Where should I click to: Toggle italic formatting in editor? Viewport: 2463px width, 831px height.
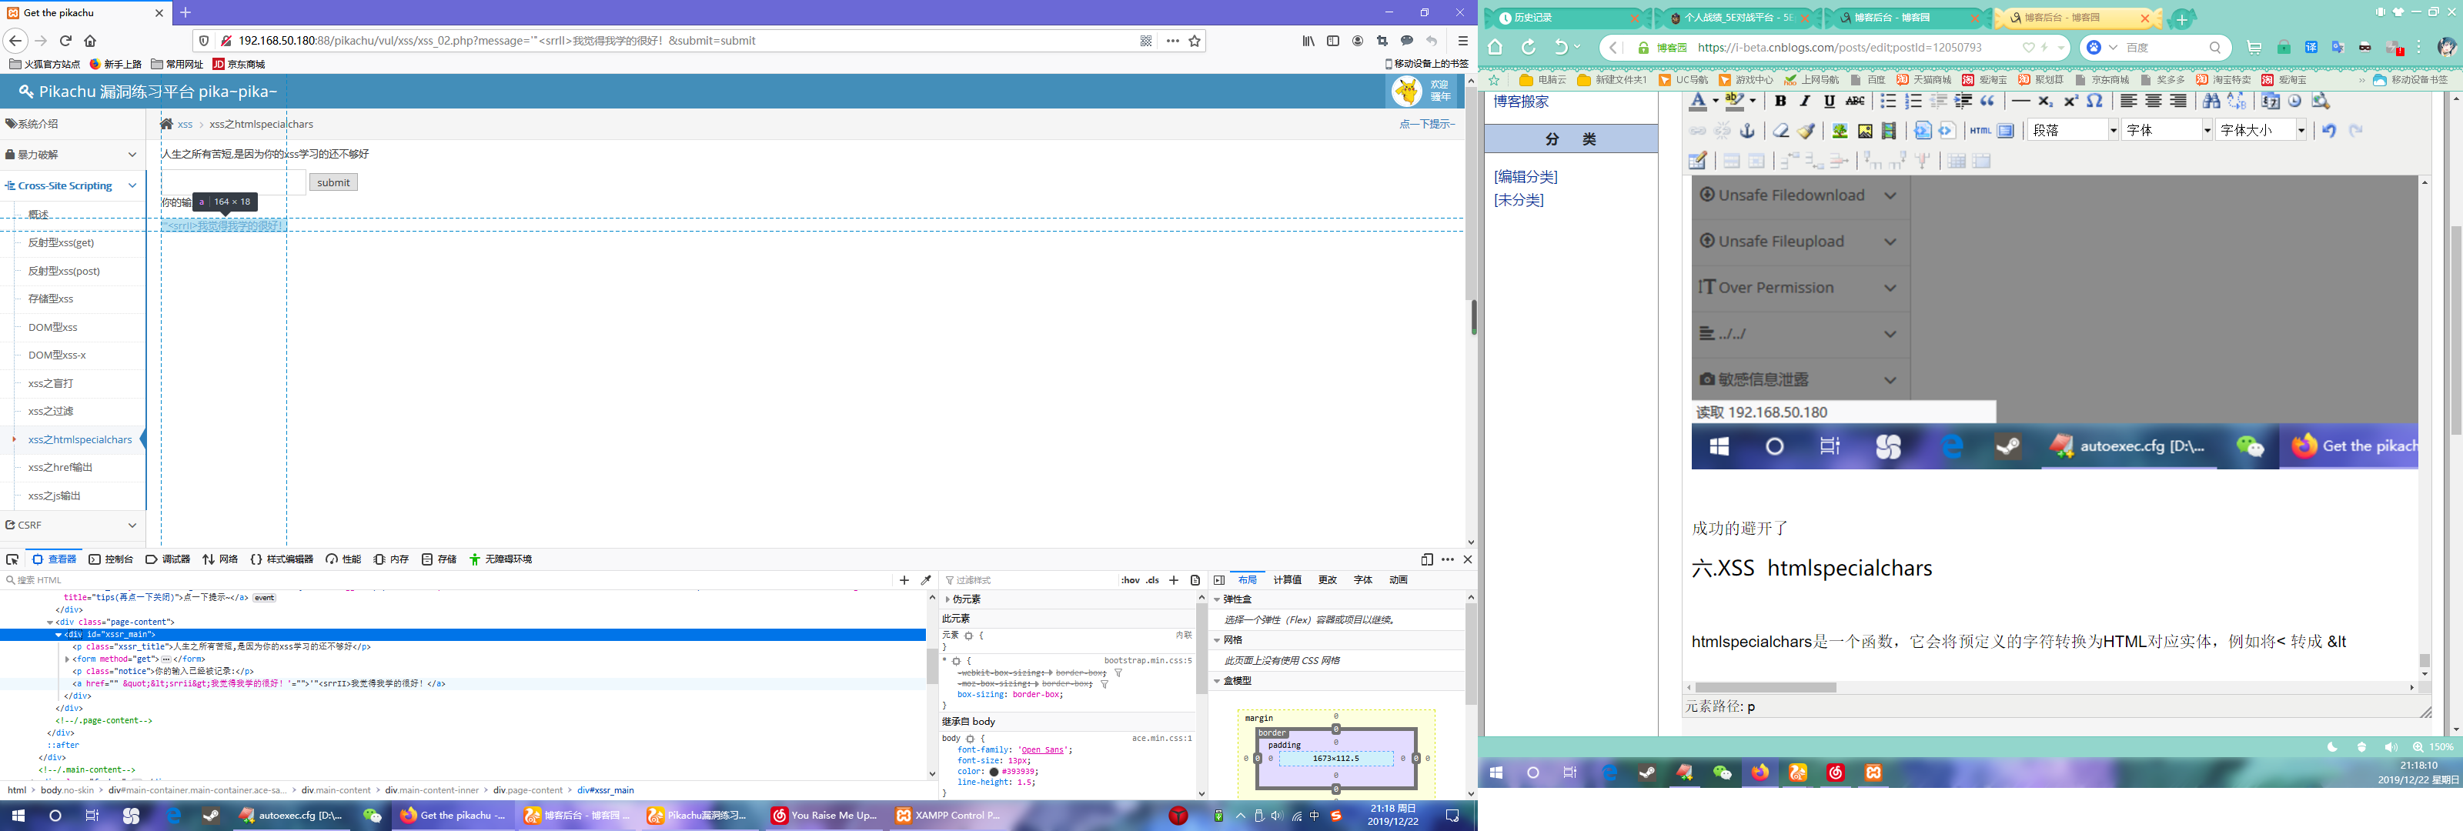1804,102
